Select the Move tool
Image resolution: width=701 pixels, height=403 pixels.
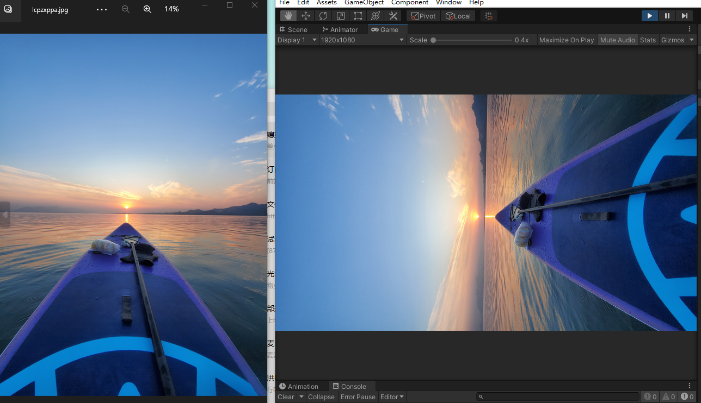tap(306, 16)
